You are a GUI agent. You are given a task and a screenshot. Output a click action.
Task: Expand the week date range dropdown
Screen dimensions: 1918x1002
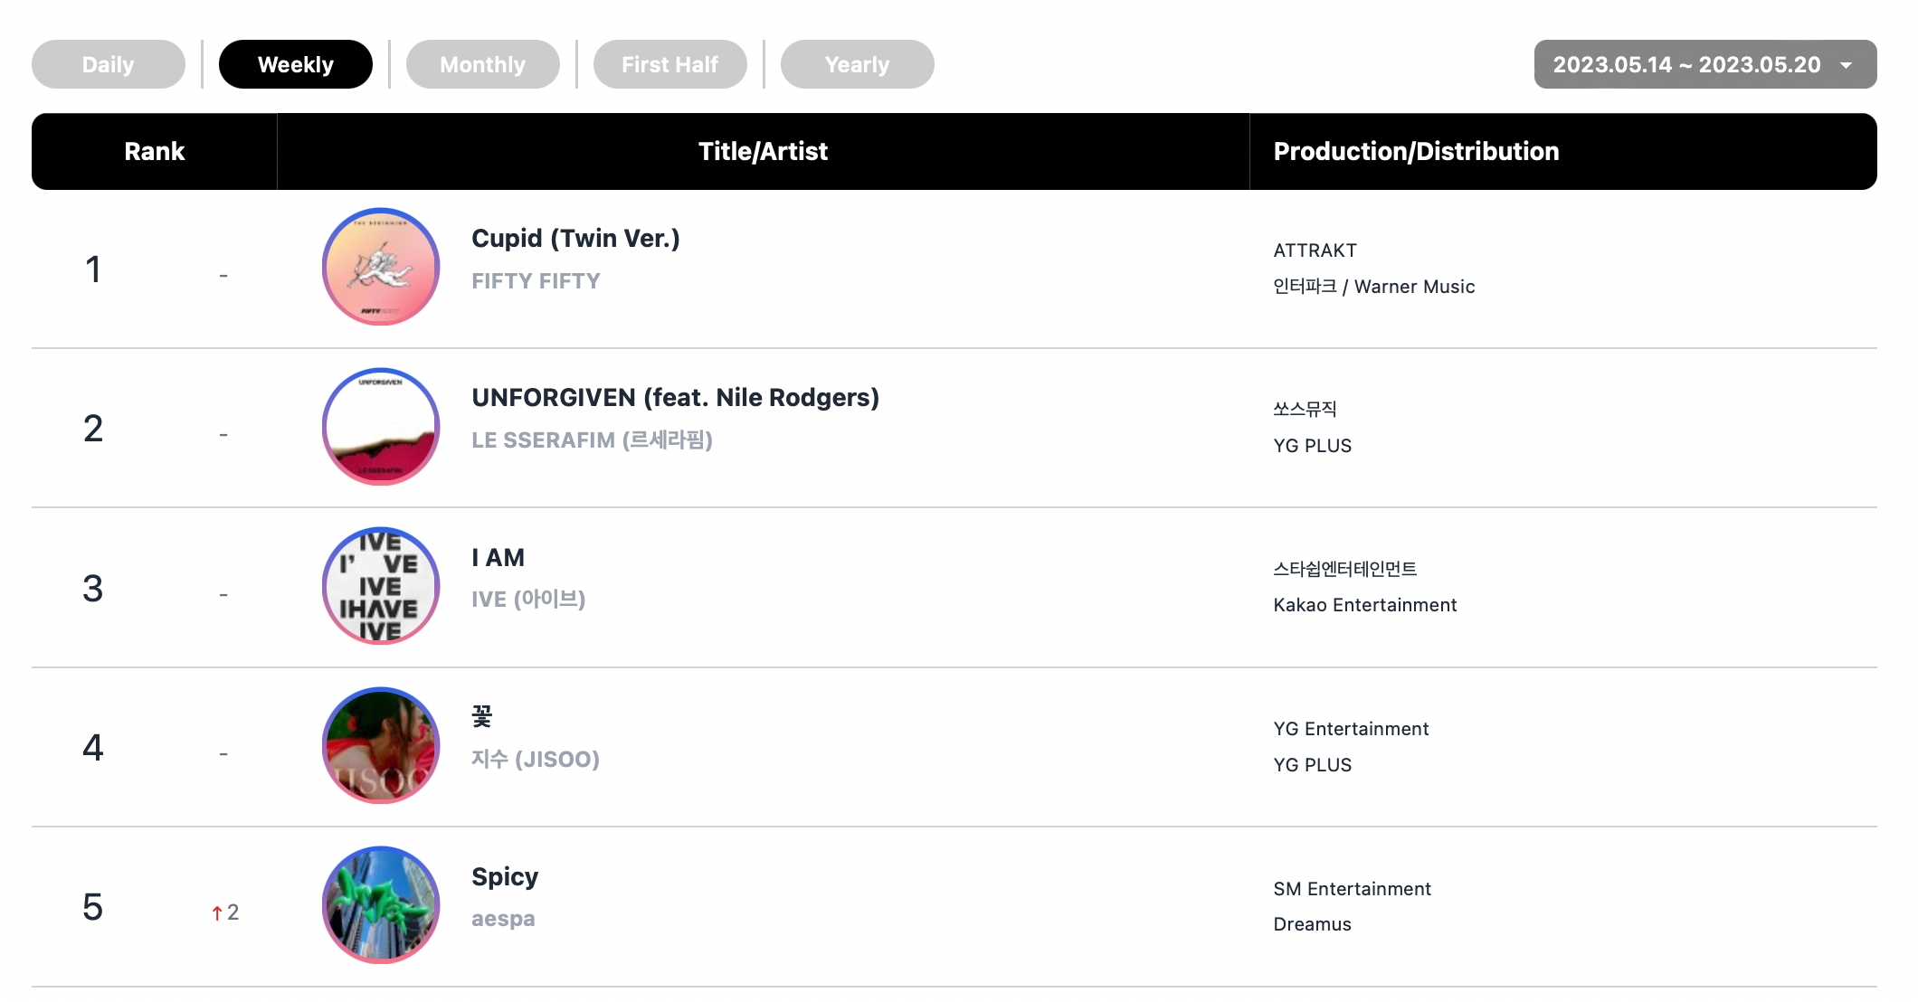point(1705,64)
